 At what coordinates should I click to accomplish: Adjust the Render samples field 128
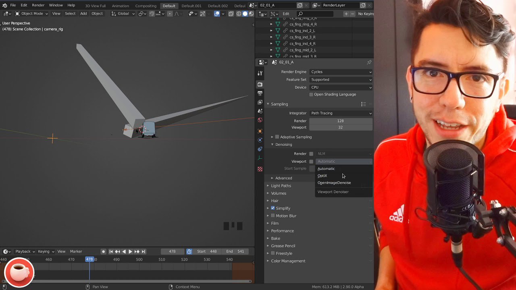tap(341, 121)
